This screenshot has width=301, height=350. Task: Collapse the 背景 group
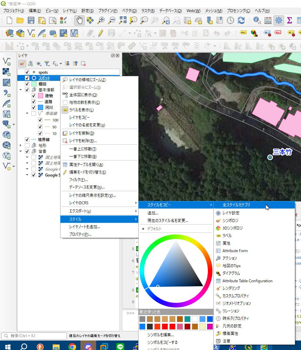tap(21, 151)
